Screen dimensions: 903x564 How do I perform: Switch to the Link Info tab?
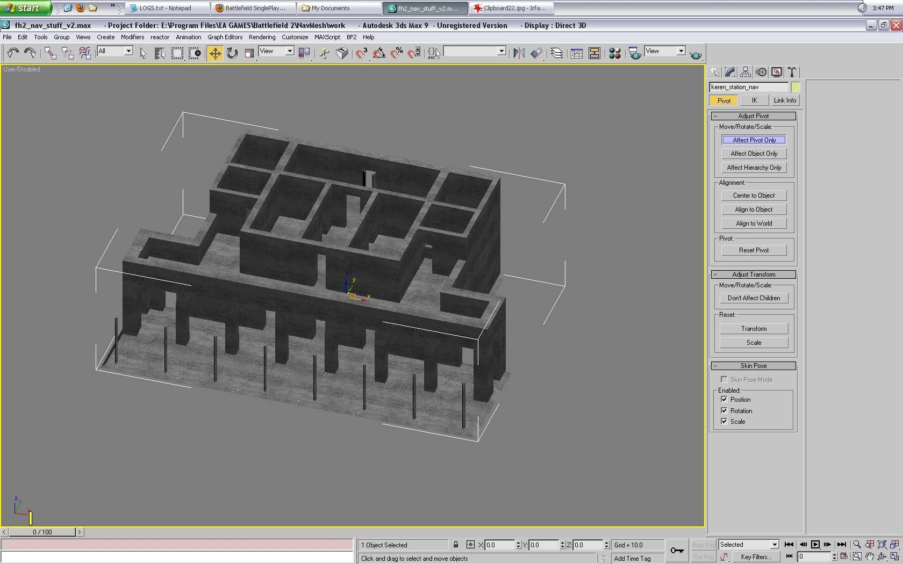[785, 100]
